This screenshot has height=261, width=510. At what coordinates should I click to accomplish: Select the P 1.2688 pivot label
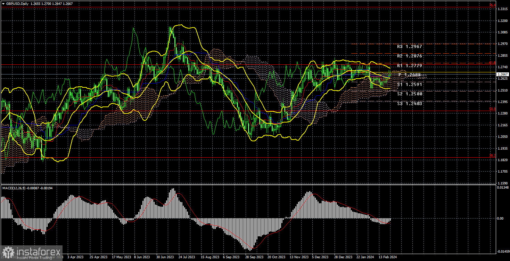409,75
